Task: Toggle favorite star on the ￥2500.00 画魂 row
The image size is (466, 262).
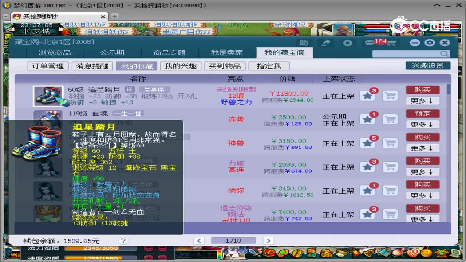Action: click(x=367, y=119)
